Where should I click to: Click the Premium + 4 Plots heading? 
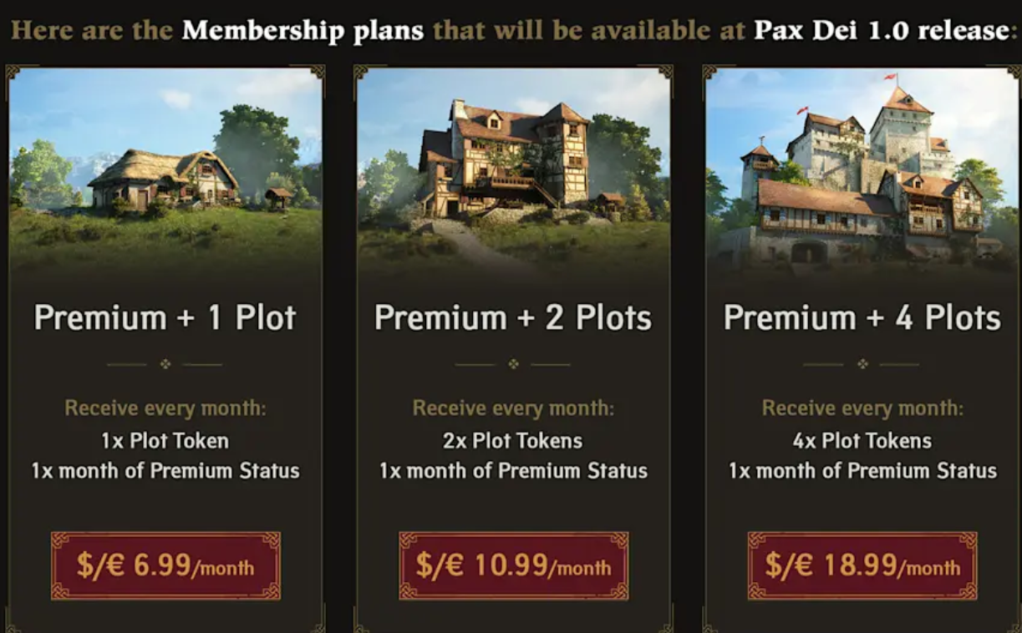click(x=862, y=318)
